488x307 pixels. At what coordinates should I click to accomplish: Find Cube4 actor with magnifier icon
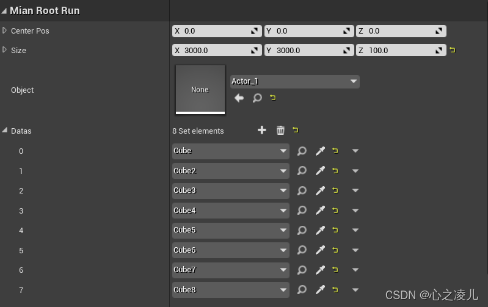coord(302,211)
